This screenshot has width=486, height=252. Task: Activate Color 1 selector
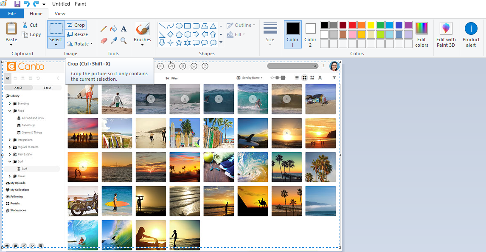292,35
